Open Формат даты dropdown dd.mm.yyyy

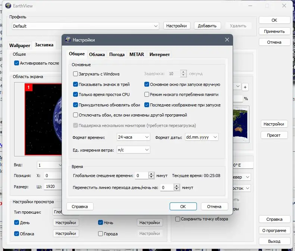202,137
